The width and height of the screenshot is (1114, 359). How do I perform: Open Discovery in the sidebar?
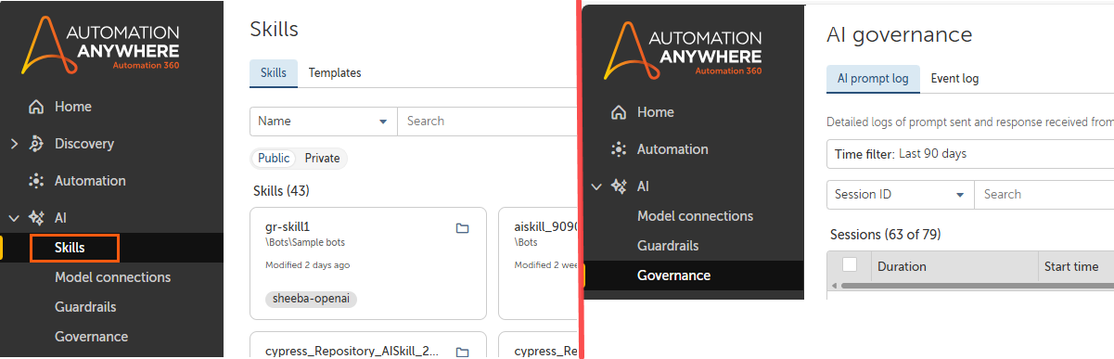point(84,144)
